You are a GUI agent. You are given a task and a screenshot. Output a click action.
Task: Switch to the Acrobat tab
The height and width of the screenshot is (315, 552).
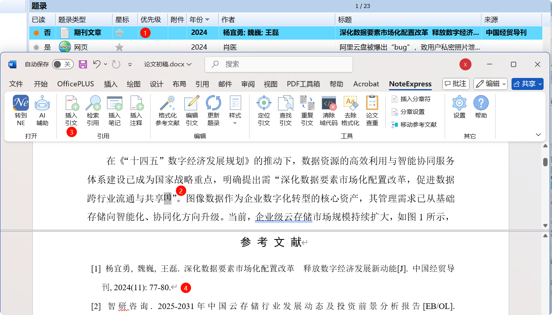[366, 84]
